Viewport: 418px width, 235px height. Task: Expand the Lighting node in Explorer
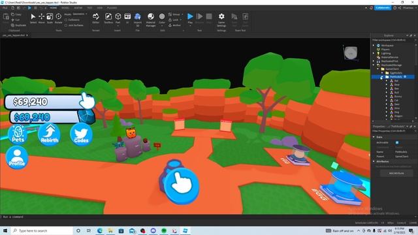coord(374,54)
